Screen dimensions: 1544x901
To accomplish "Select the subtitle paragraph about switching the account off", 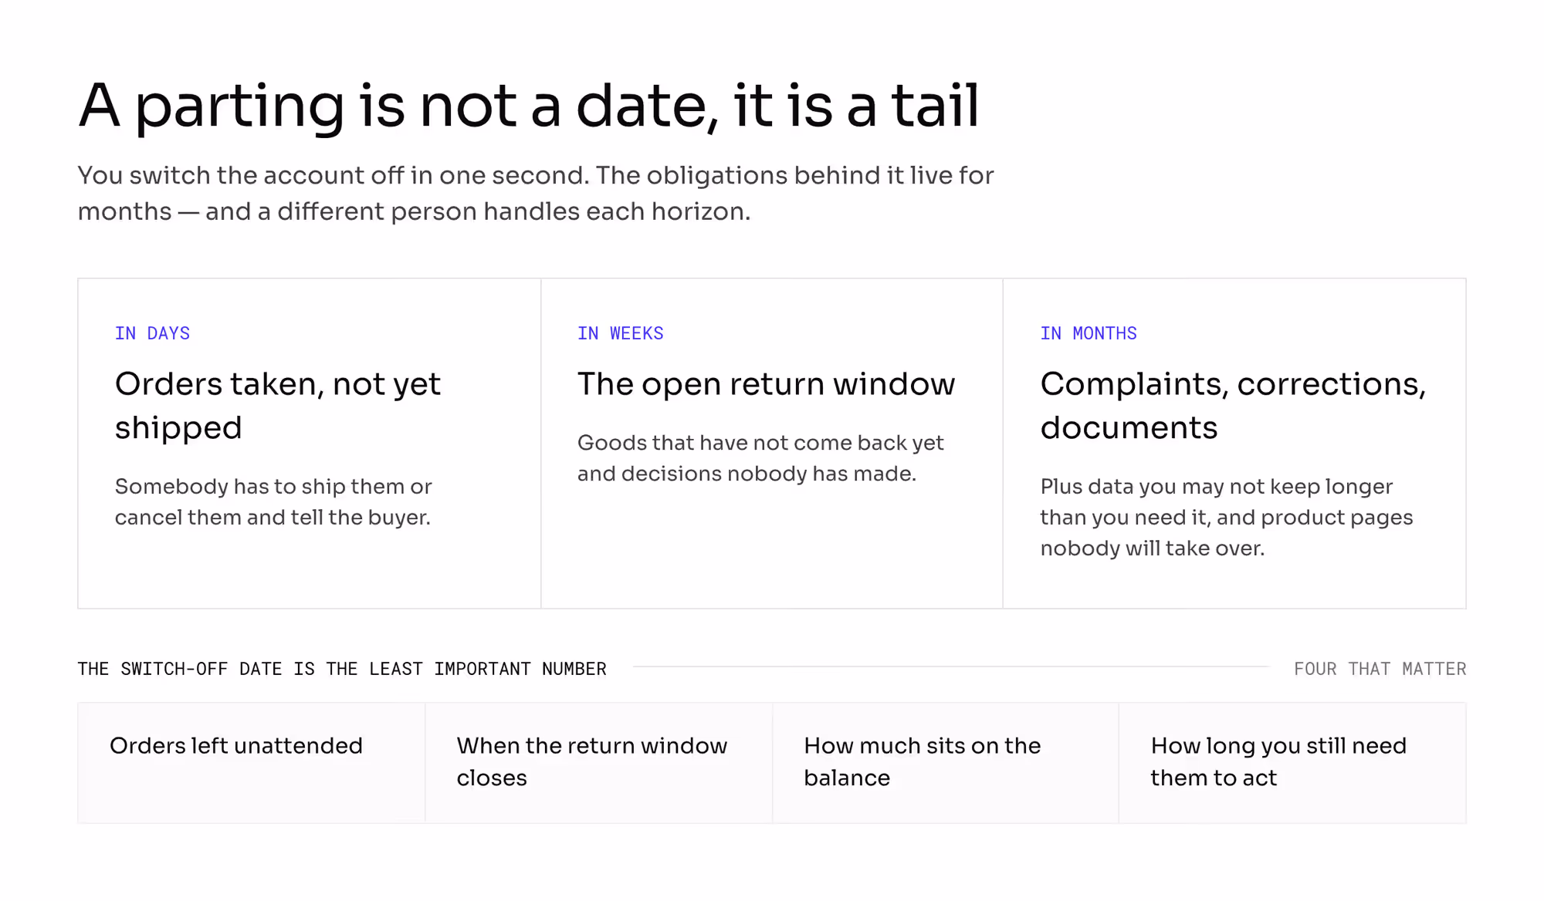I will (x=536, y=193).
